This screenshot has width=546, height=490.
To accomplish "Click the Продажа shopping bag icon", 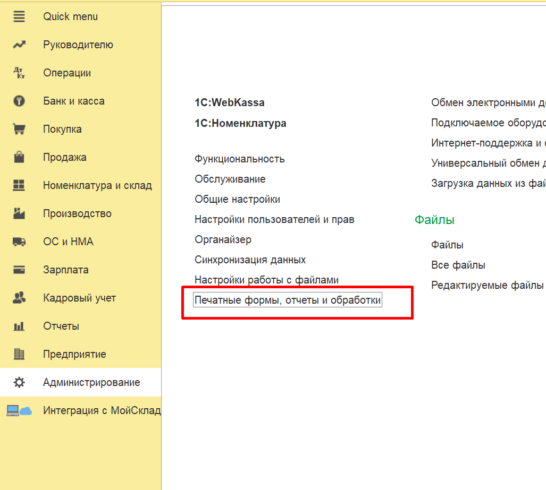I will coord(19,157).
